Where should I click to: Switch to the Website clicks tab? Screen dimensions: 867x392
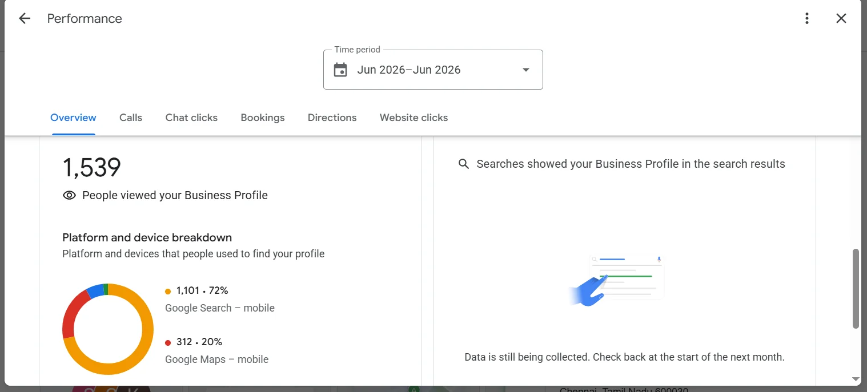[x=414, y=118]
